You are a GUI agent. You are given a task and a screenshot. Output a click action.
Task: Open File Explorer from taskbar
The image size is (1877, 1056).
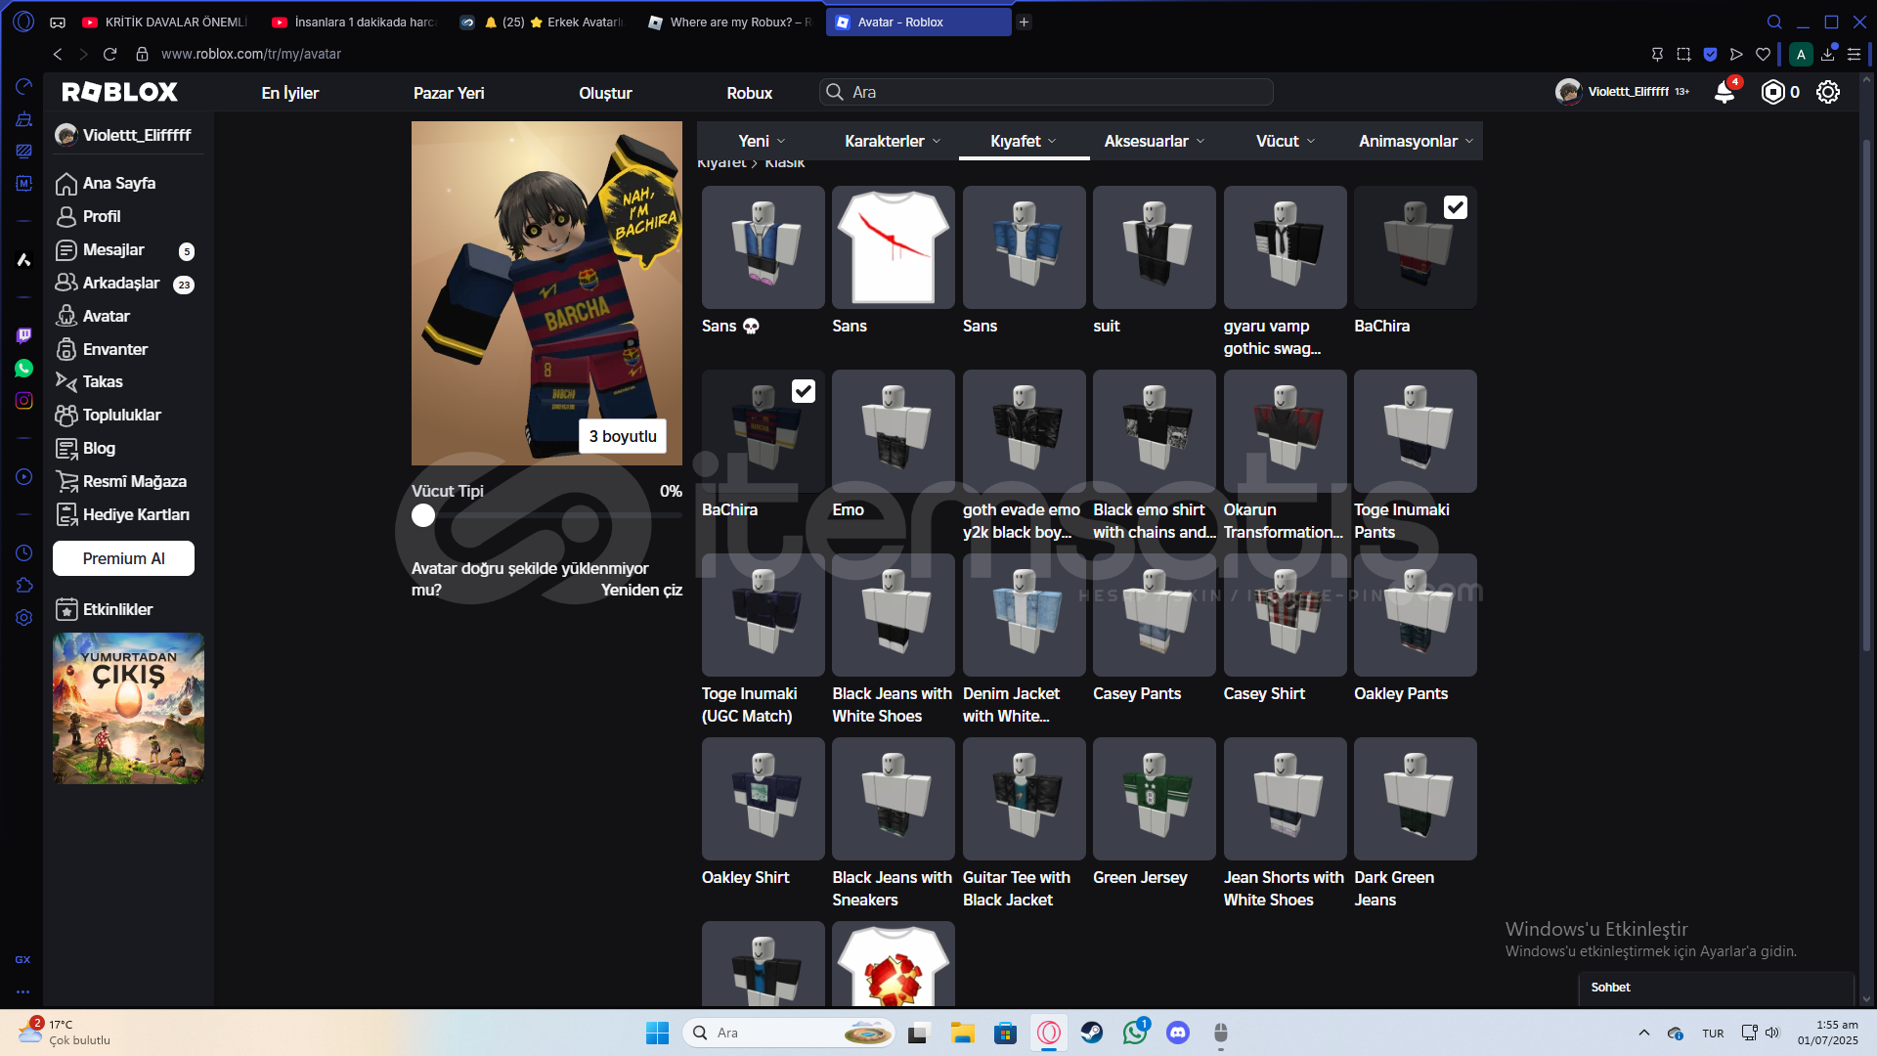(x=962, y=1033)
